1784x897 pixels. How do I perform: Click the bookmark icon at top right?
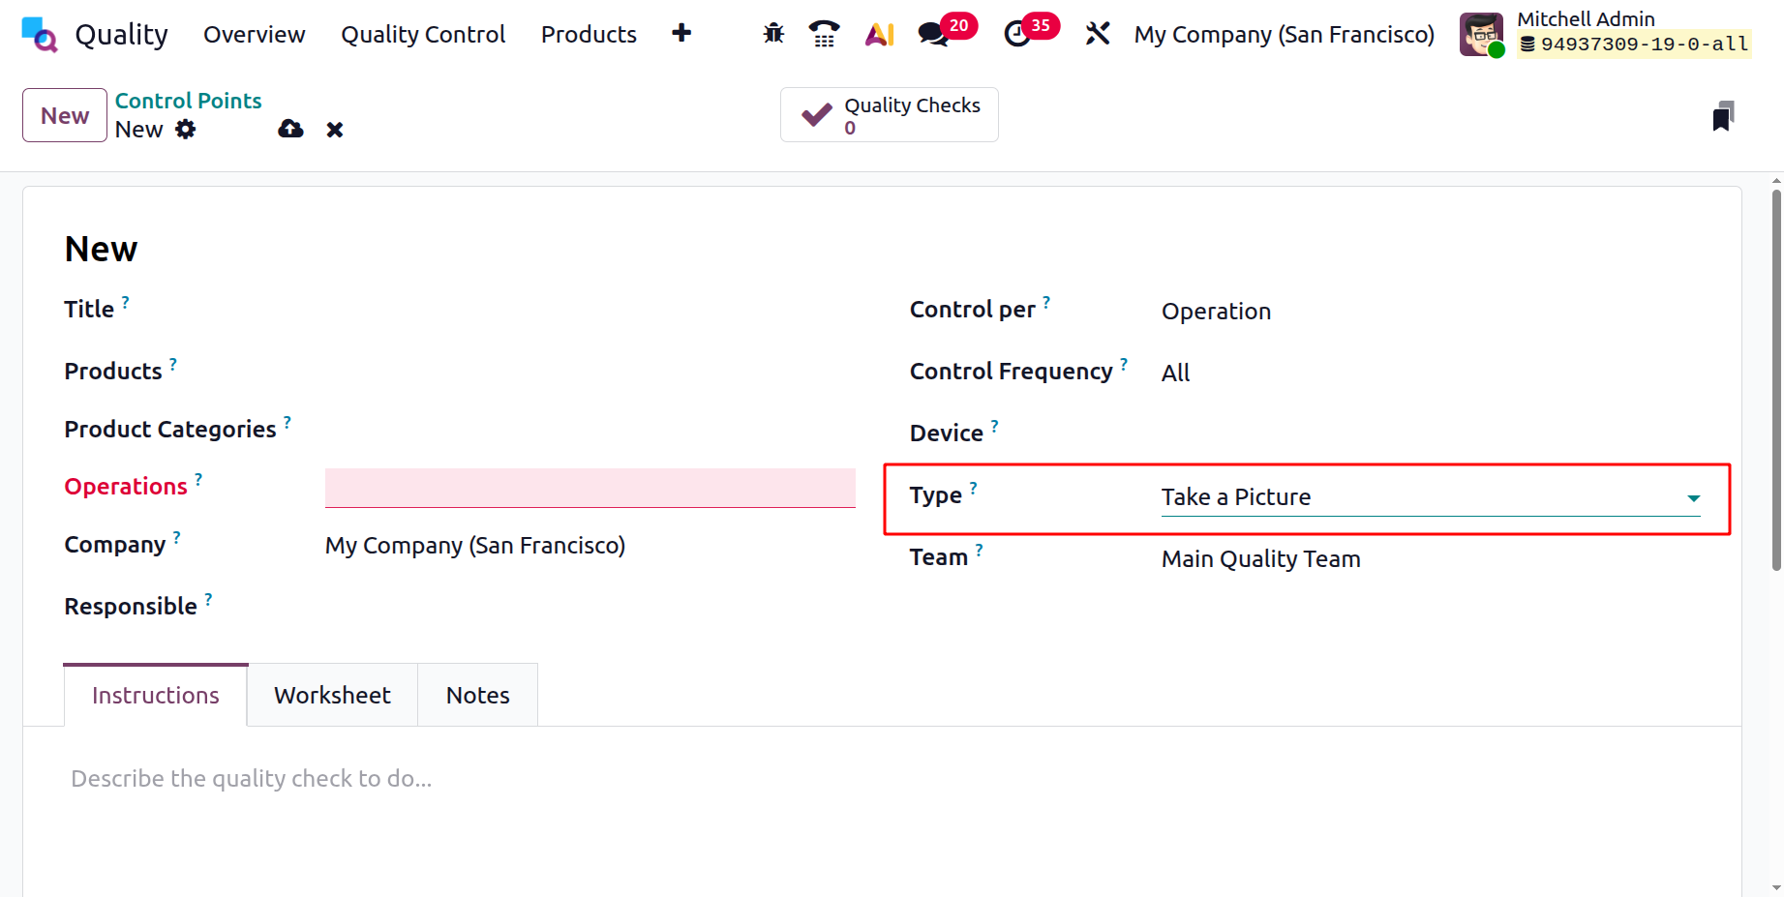point(1722,116)
